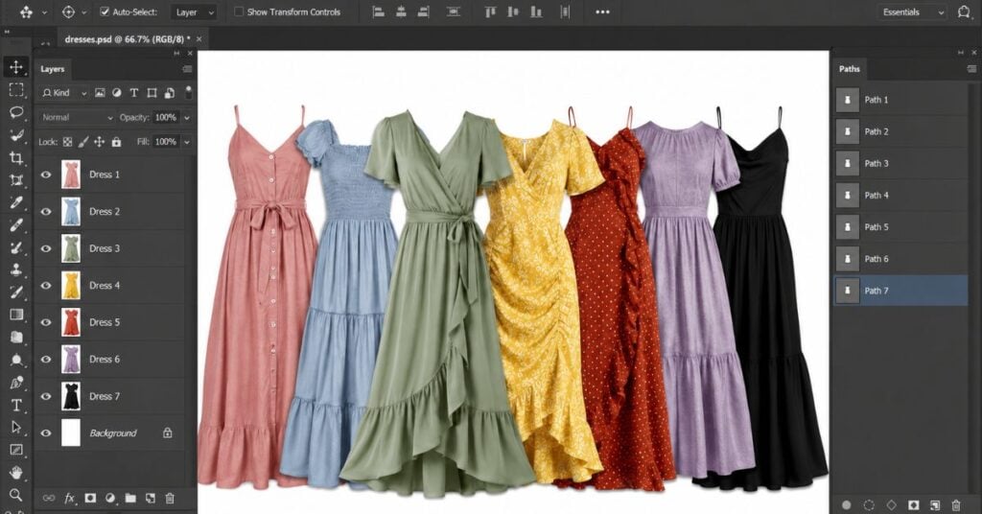Open Opacity slider dropdown arrow
Screen dimensions: 982x514
click(x=187, y=117)
